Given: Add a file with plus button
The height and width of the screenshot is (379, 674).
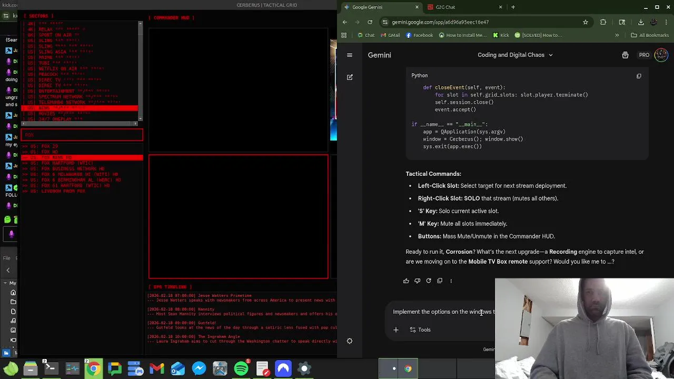Looking at the screenshot, I should pyautogui.click(x=396, y=330).
